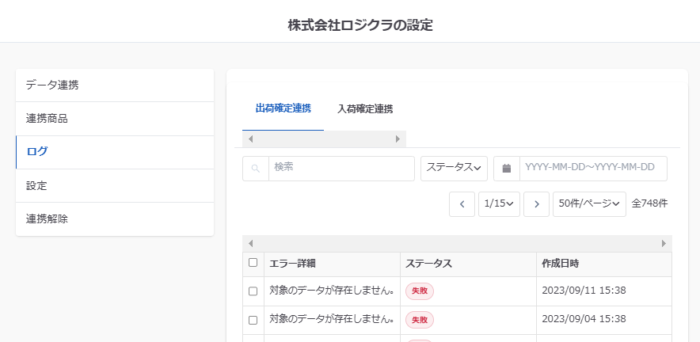Image resolution: width=700 pixels, height=342 pixels.
Task: Go to previous page with left chevron
Action: click(x=462, y=204)
